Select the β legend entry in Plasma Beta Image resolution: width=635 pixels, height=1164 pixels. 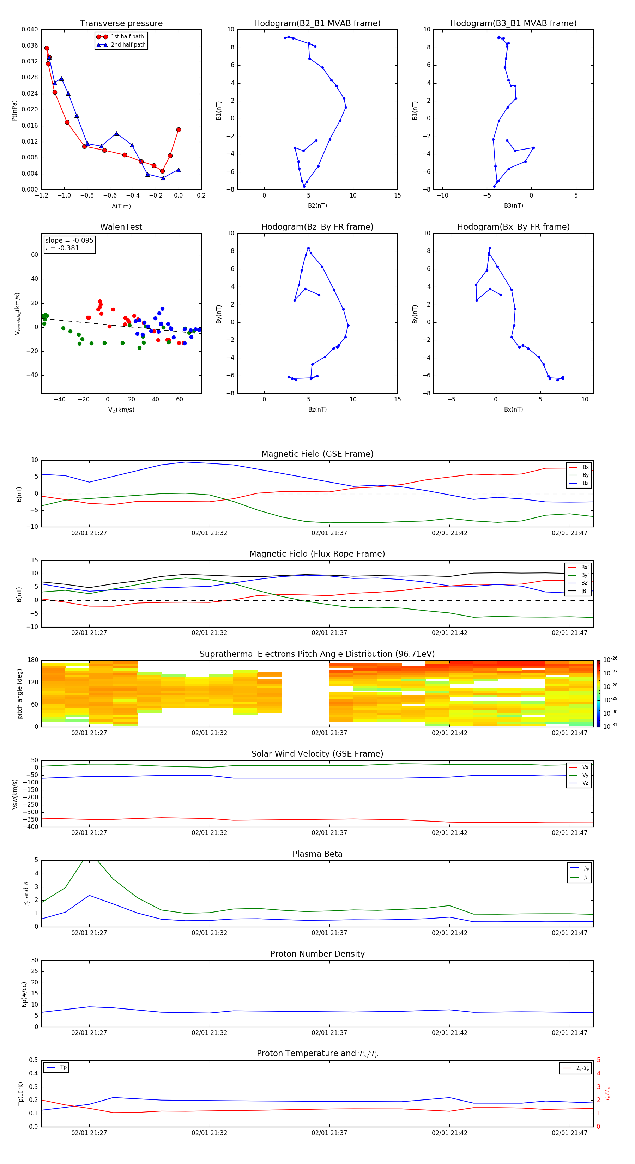click(579, 877)
